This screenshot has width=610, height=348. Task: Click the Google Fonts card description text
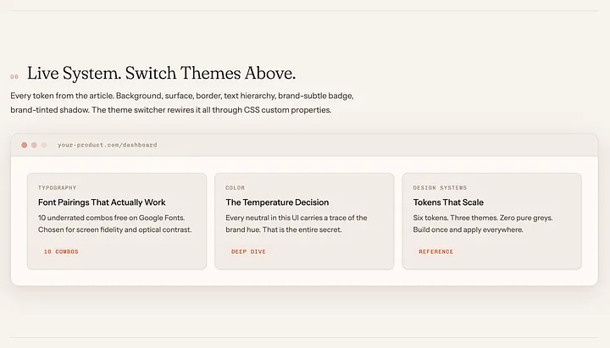[x=114, y=224]
